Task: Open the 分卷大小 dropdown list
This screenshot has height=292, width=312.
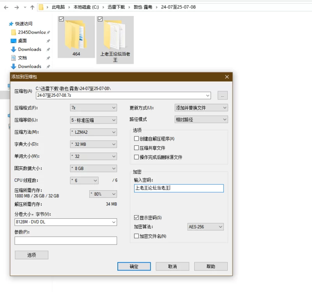Action: click(x=66, y=222)
